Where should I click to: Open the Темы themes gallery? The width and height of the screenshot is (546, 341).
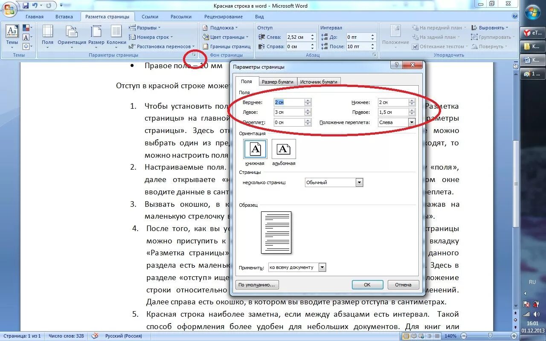point(12,36)
